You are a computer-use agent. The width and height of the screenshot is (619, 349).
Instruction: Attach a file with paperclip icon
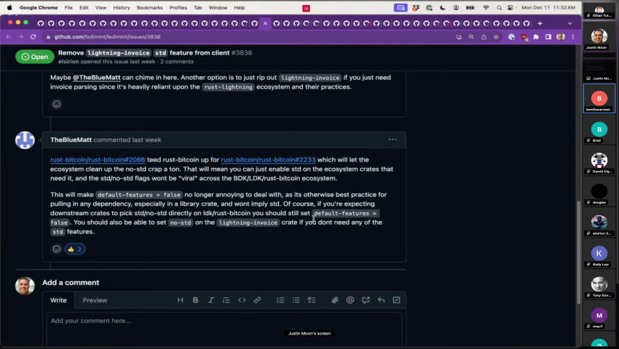tap(335, 300)
